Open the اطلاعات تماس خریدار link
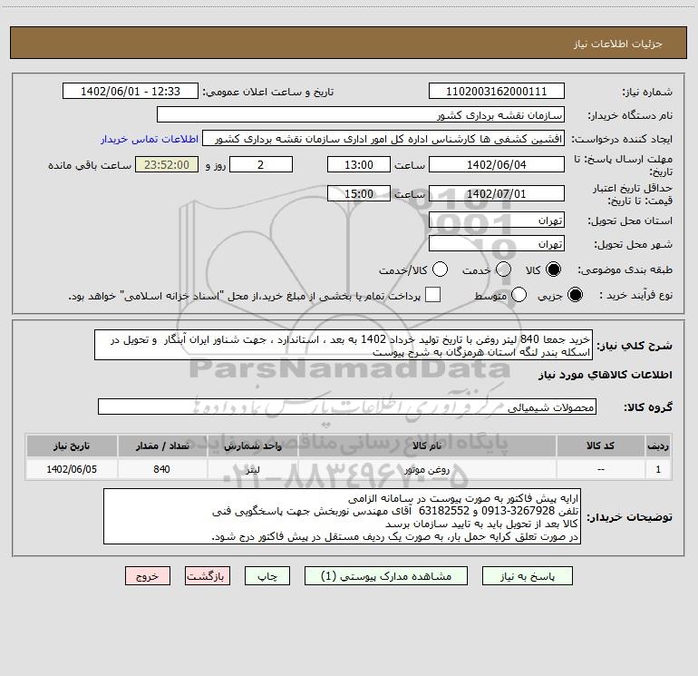Image resolution: width=698 pixels, height=676 pixels. tap(150, 139)
